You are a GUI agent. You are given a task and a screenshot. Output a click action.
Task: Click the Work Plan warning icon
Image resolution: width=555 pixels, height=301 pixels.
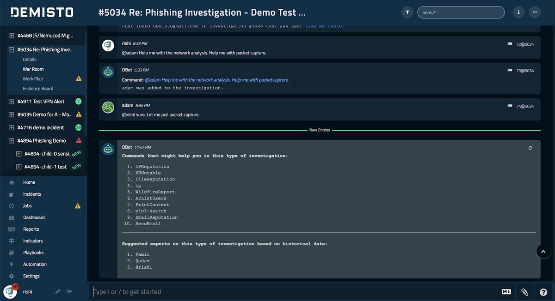pyautogui.click(x=79, y=78)
